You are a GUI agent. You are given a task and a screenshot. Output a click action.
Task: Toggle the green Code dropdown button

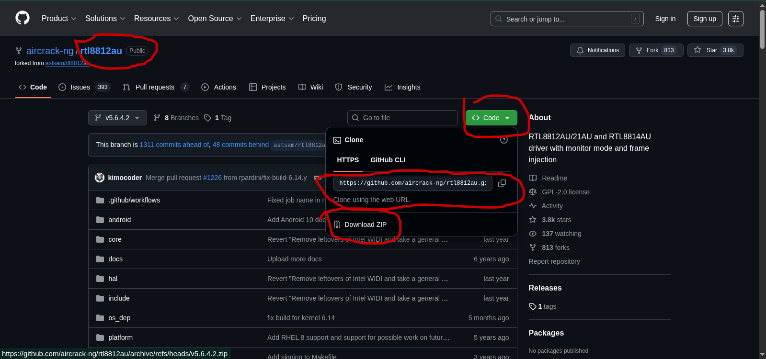coord(491,118)
